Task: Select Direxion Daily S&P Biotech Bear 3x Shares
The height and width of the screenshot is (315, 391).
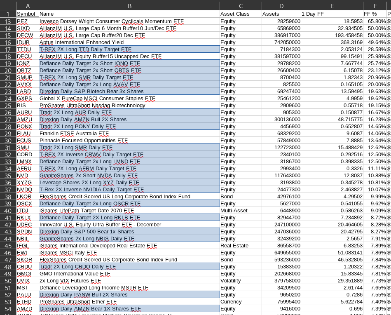Action: [129, 92]
